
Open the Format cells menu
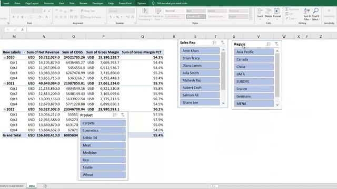(x=277, y=14)
